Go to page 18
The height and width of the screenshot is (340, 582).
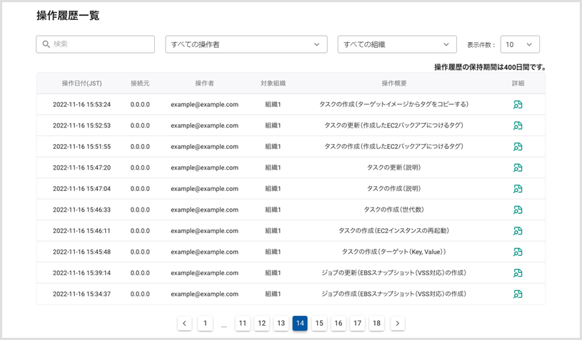coord(376,324)
